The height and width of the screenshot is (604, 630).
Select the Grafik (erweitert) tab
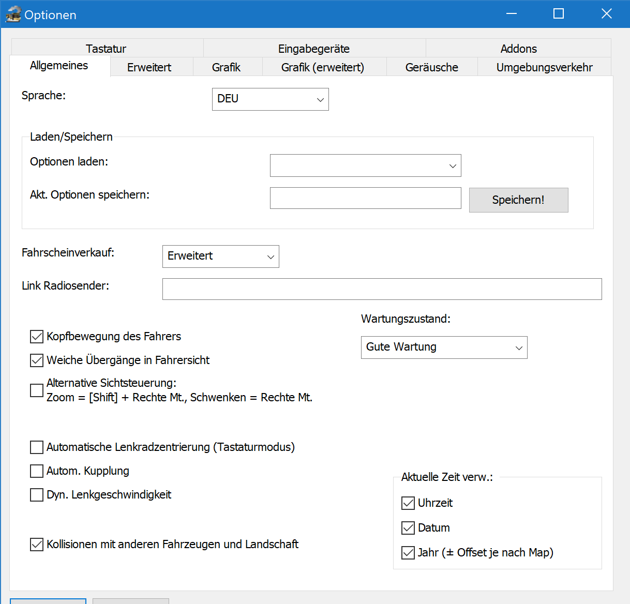point(323,67)
